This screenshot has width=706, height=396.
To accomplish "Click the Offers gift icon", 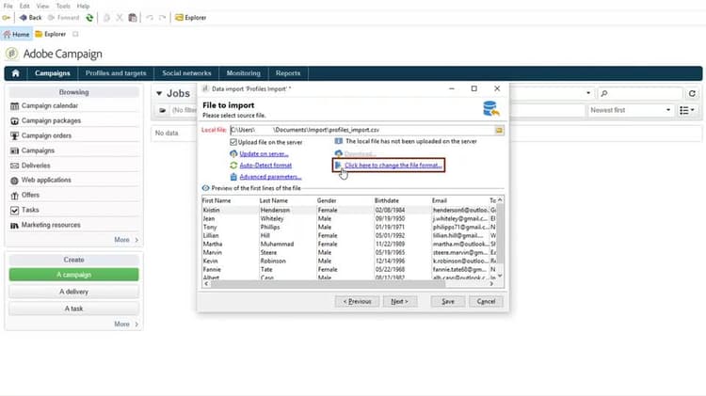I will click(14, 196).
